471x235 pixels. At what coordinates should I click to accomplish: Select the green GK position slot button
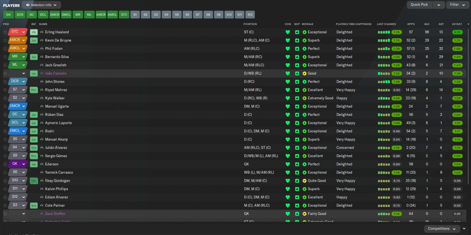[x=8, y=15]
